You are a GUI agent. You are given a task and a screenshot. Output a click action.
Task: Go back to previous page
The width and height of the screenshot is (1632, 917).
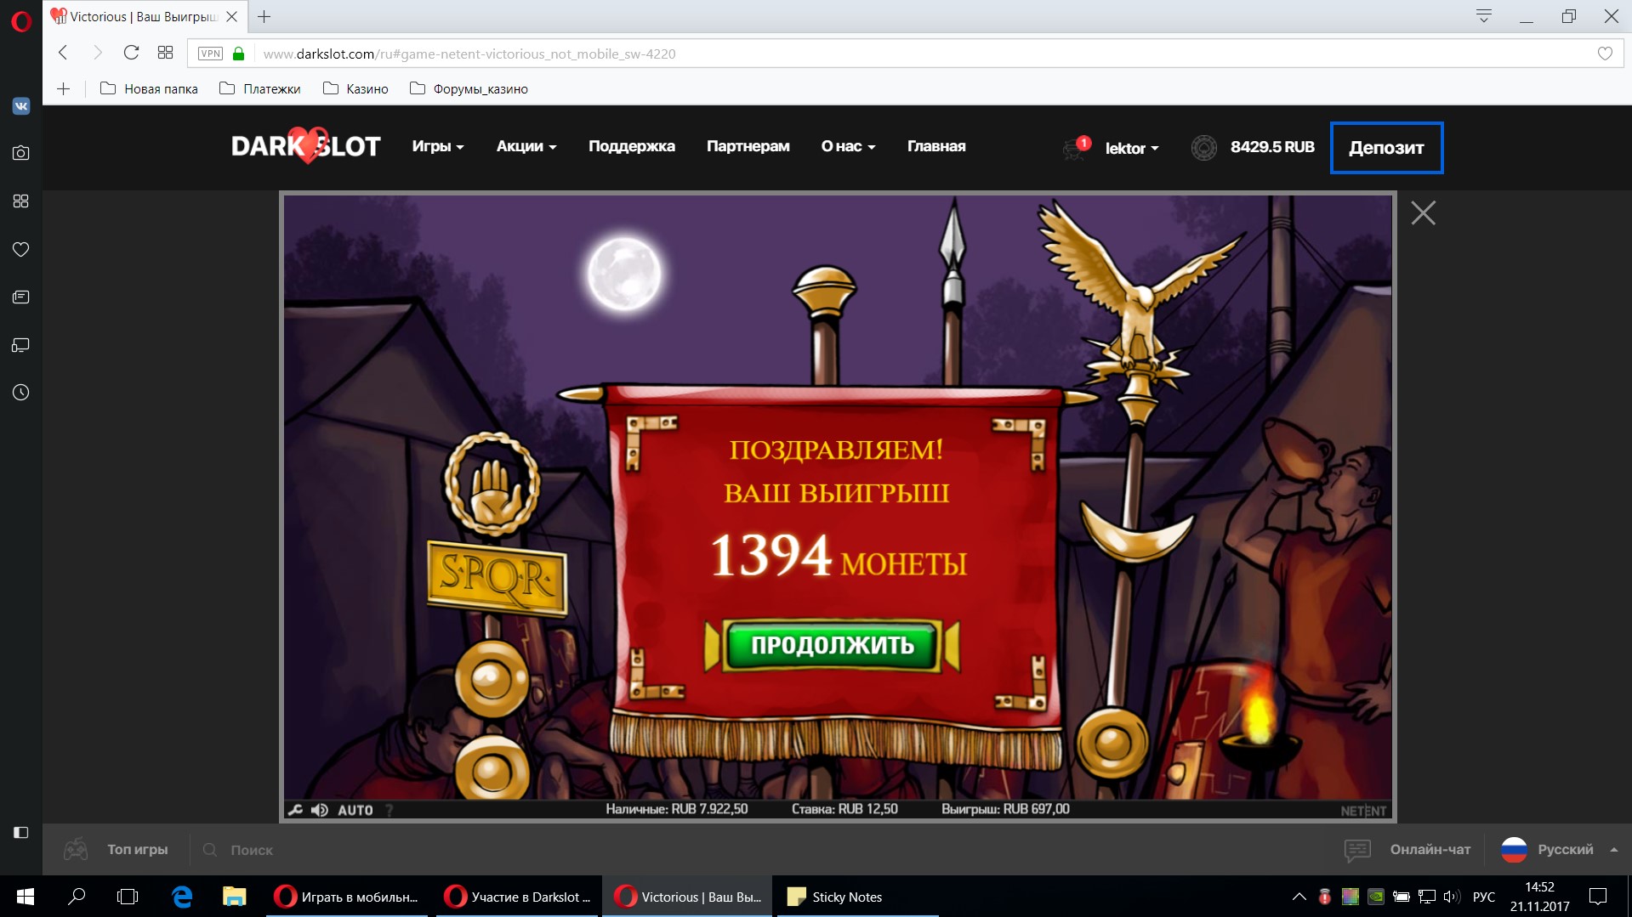(63, 53)
